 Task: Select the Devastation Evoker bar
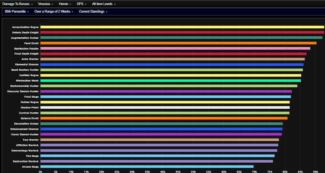(162, 124)
